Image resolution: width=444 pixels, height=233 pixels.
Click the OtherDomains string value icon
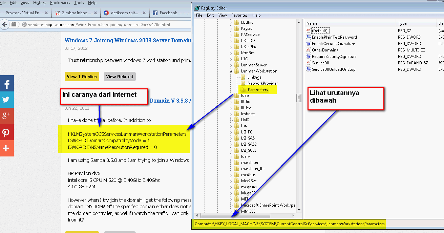[308, 50]
